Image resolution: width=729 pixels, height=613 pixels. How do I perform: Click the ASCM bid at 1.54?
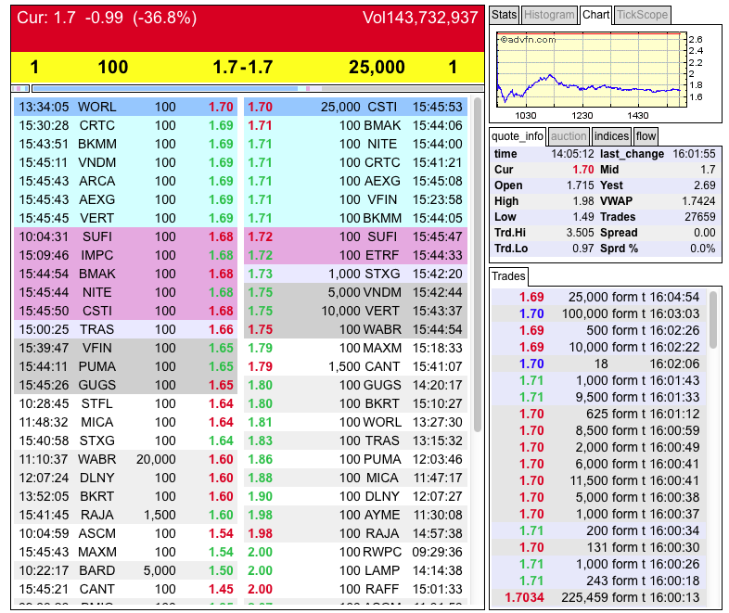[125, 533]
